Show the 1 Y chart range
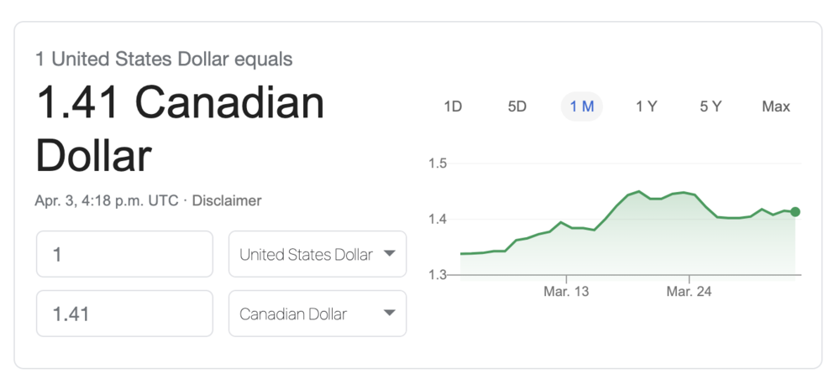The image size is (840, 389). (646, 106)
